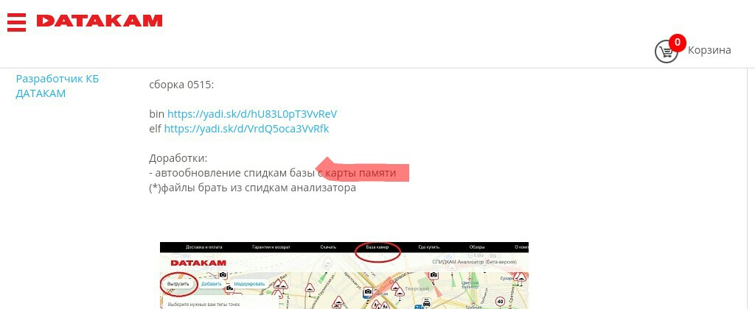Click the DATAKAM logo in the header
The height and width of the screenshot is (309, 755).
[100, 21]
